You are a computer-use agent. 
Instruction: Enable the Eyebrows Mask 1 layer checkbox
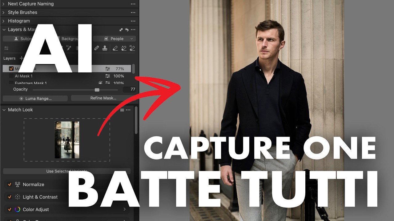click(11, 83)
